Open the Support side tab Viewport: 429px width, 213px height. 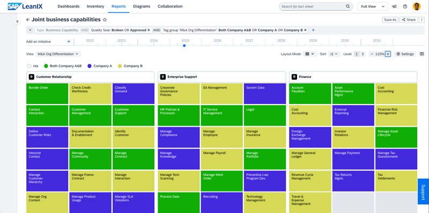[423, 192]
